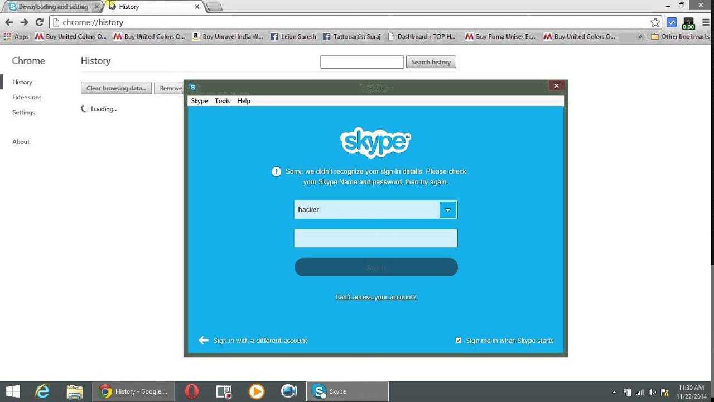Switch to Skype taskbar item
This screenshot has height=402, width=714.
pyautogui.click(x=348, y=391)
